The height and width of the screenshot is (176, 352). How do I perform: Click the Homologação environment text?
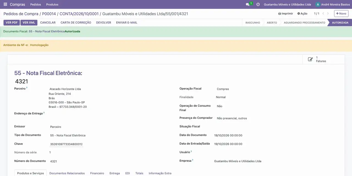tap(39, 45)
